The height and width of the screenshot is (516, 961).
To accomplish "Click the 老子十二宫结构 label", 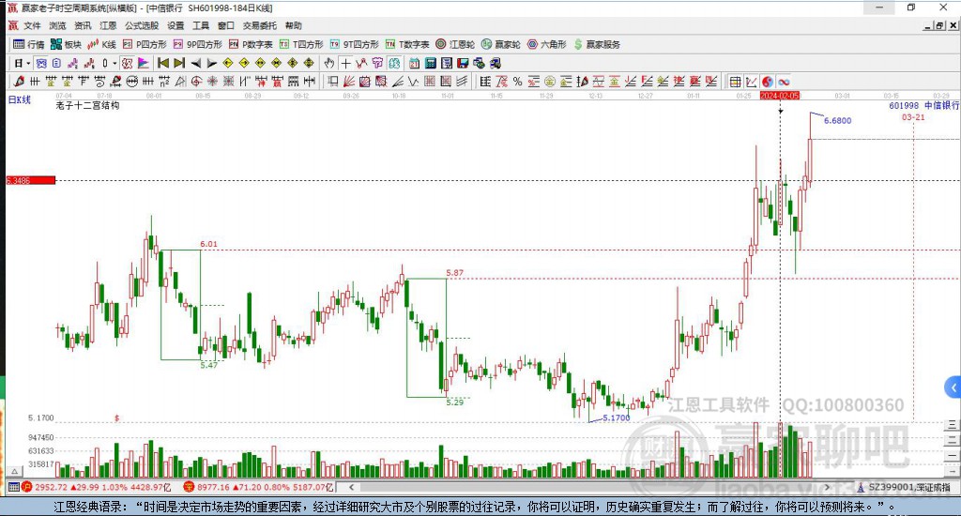I will (87, 105).
